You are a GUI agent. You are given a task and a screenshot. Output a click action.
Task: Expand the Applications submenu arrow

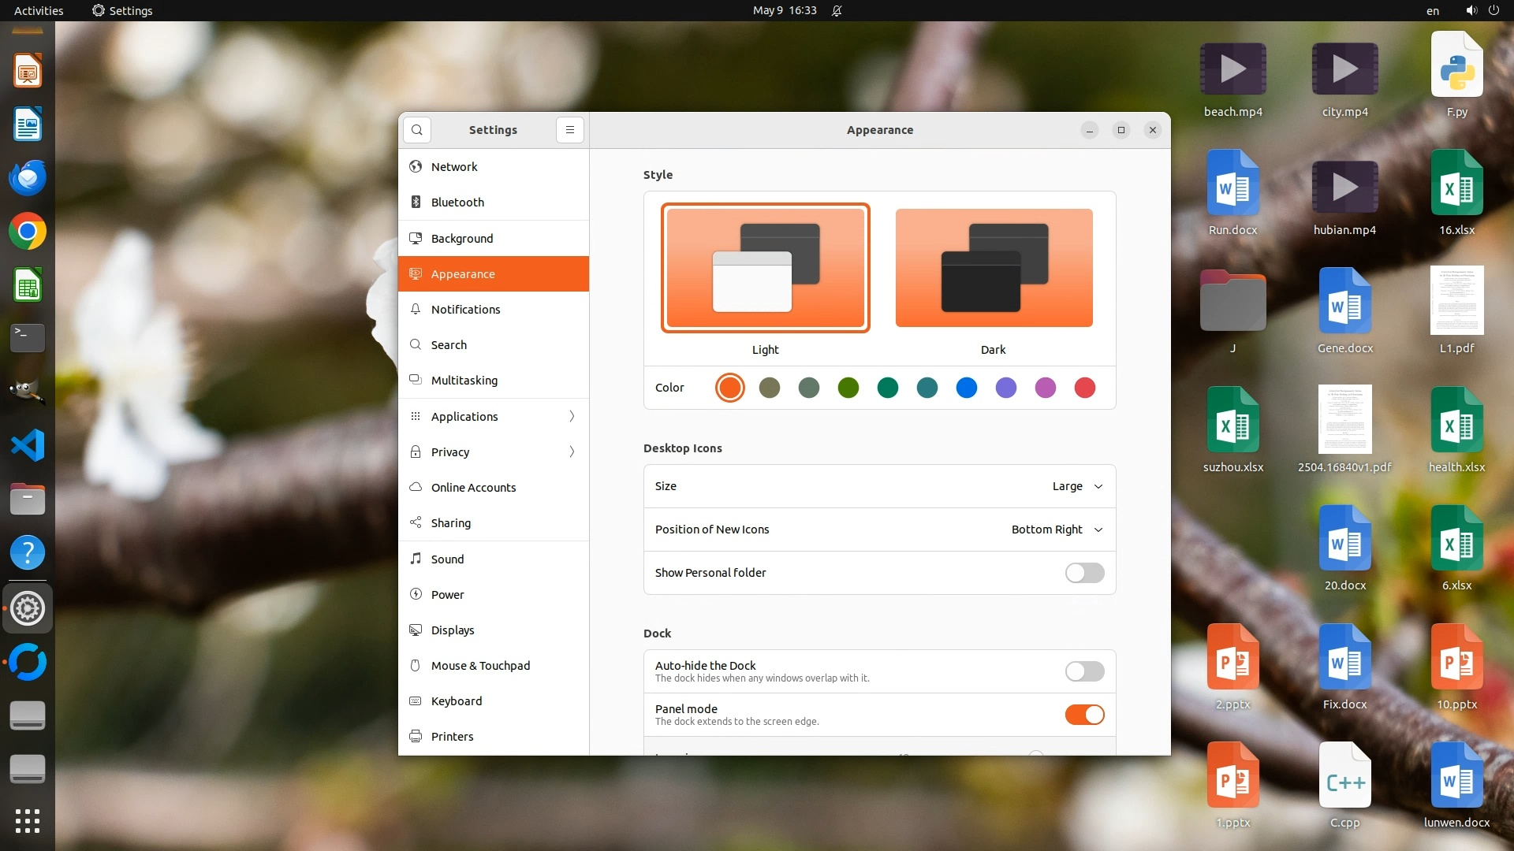click(572, 417)
